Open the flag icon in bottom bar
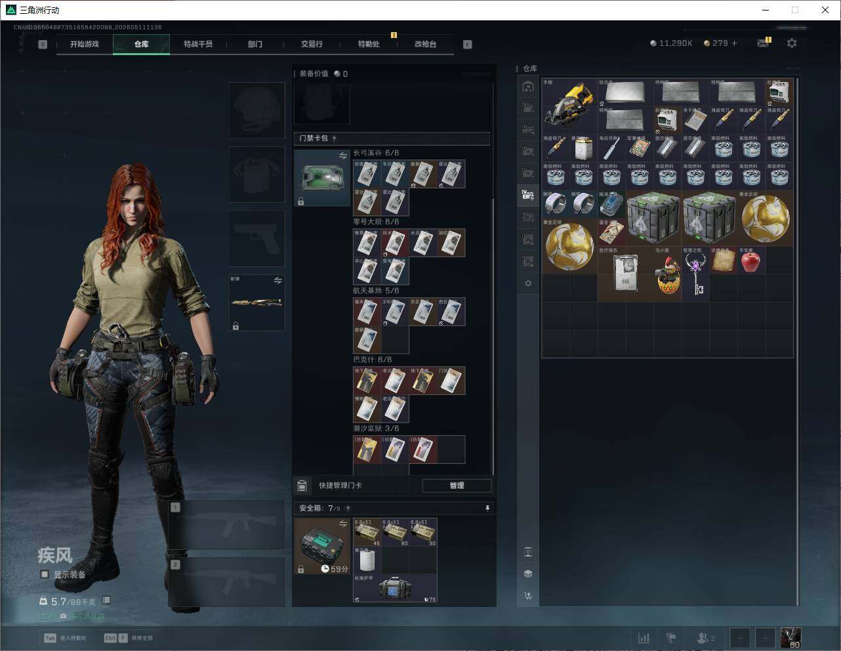 tap(671, 638)
